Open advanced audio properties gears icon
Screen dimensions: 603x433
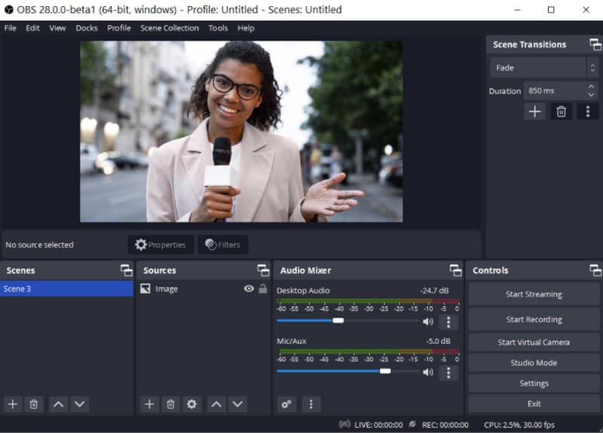[286, 404]
